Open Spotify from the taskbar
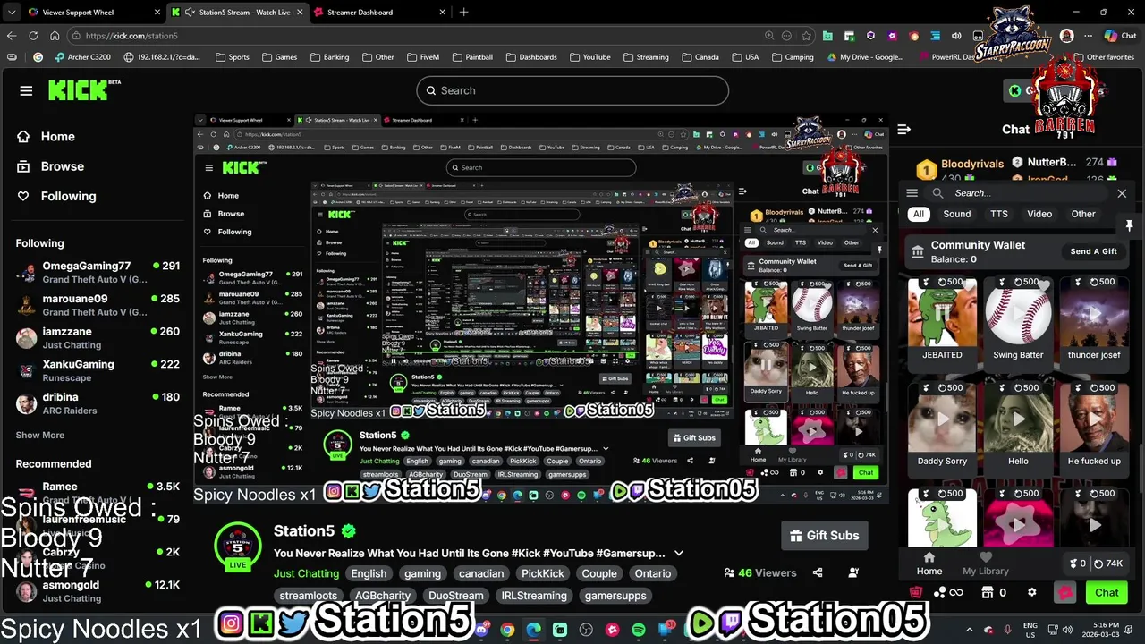 click(639, 630)
